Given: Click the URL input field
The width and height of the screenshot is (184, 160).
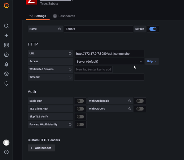Looking at the screenshot, I should pyautogui.click(x=109, y=54).
